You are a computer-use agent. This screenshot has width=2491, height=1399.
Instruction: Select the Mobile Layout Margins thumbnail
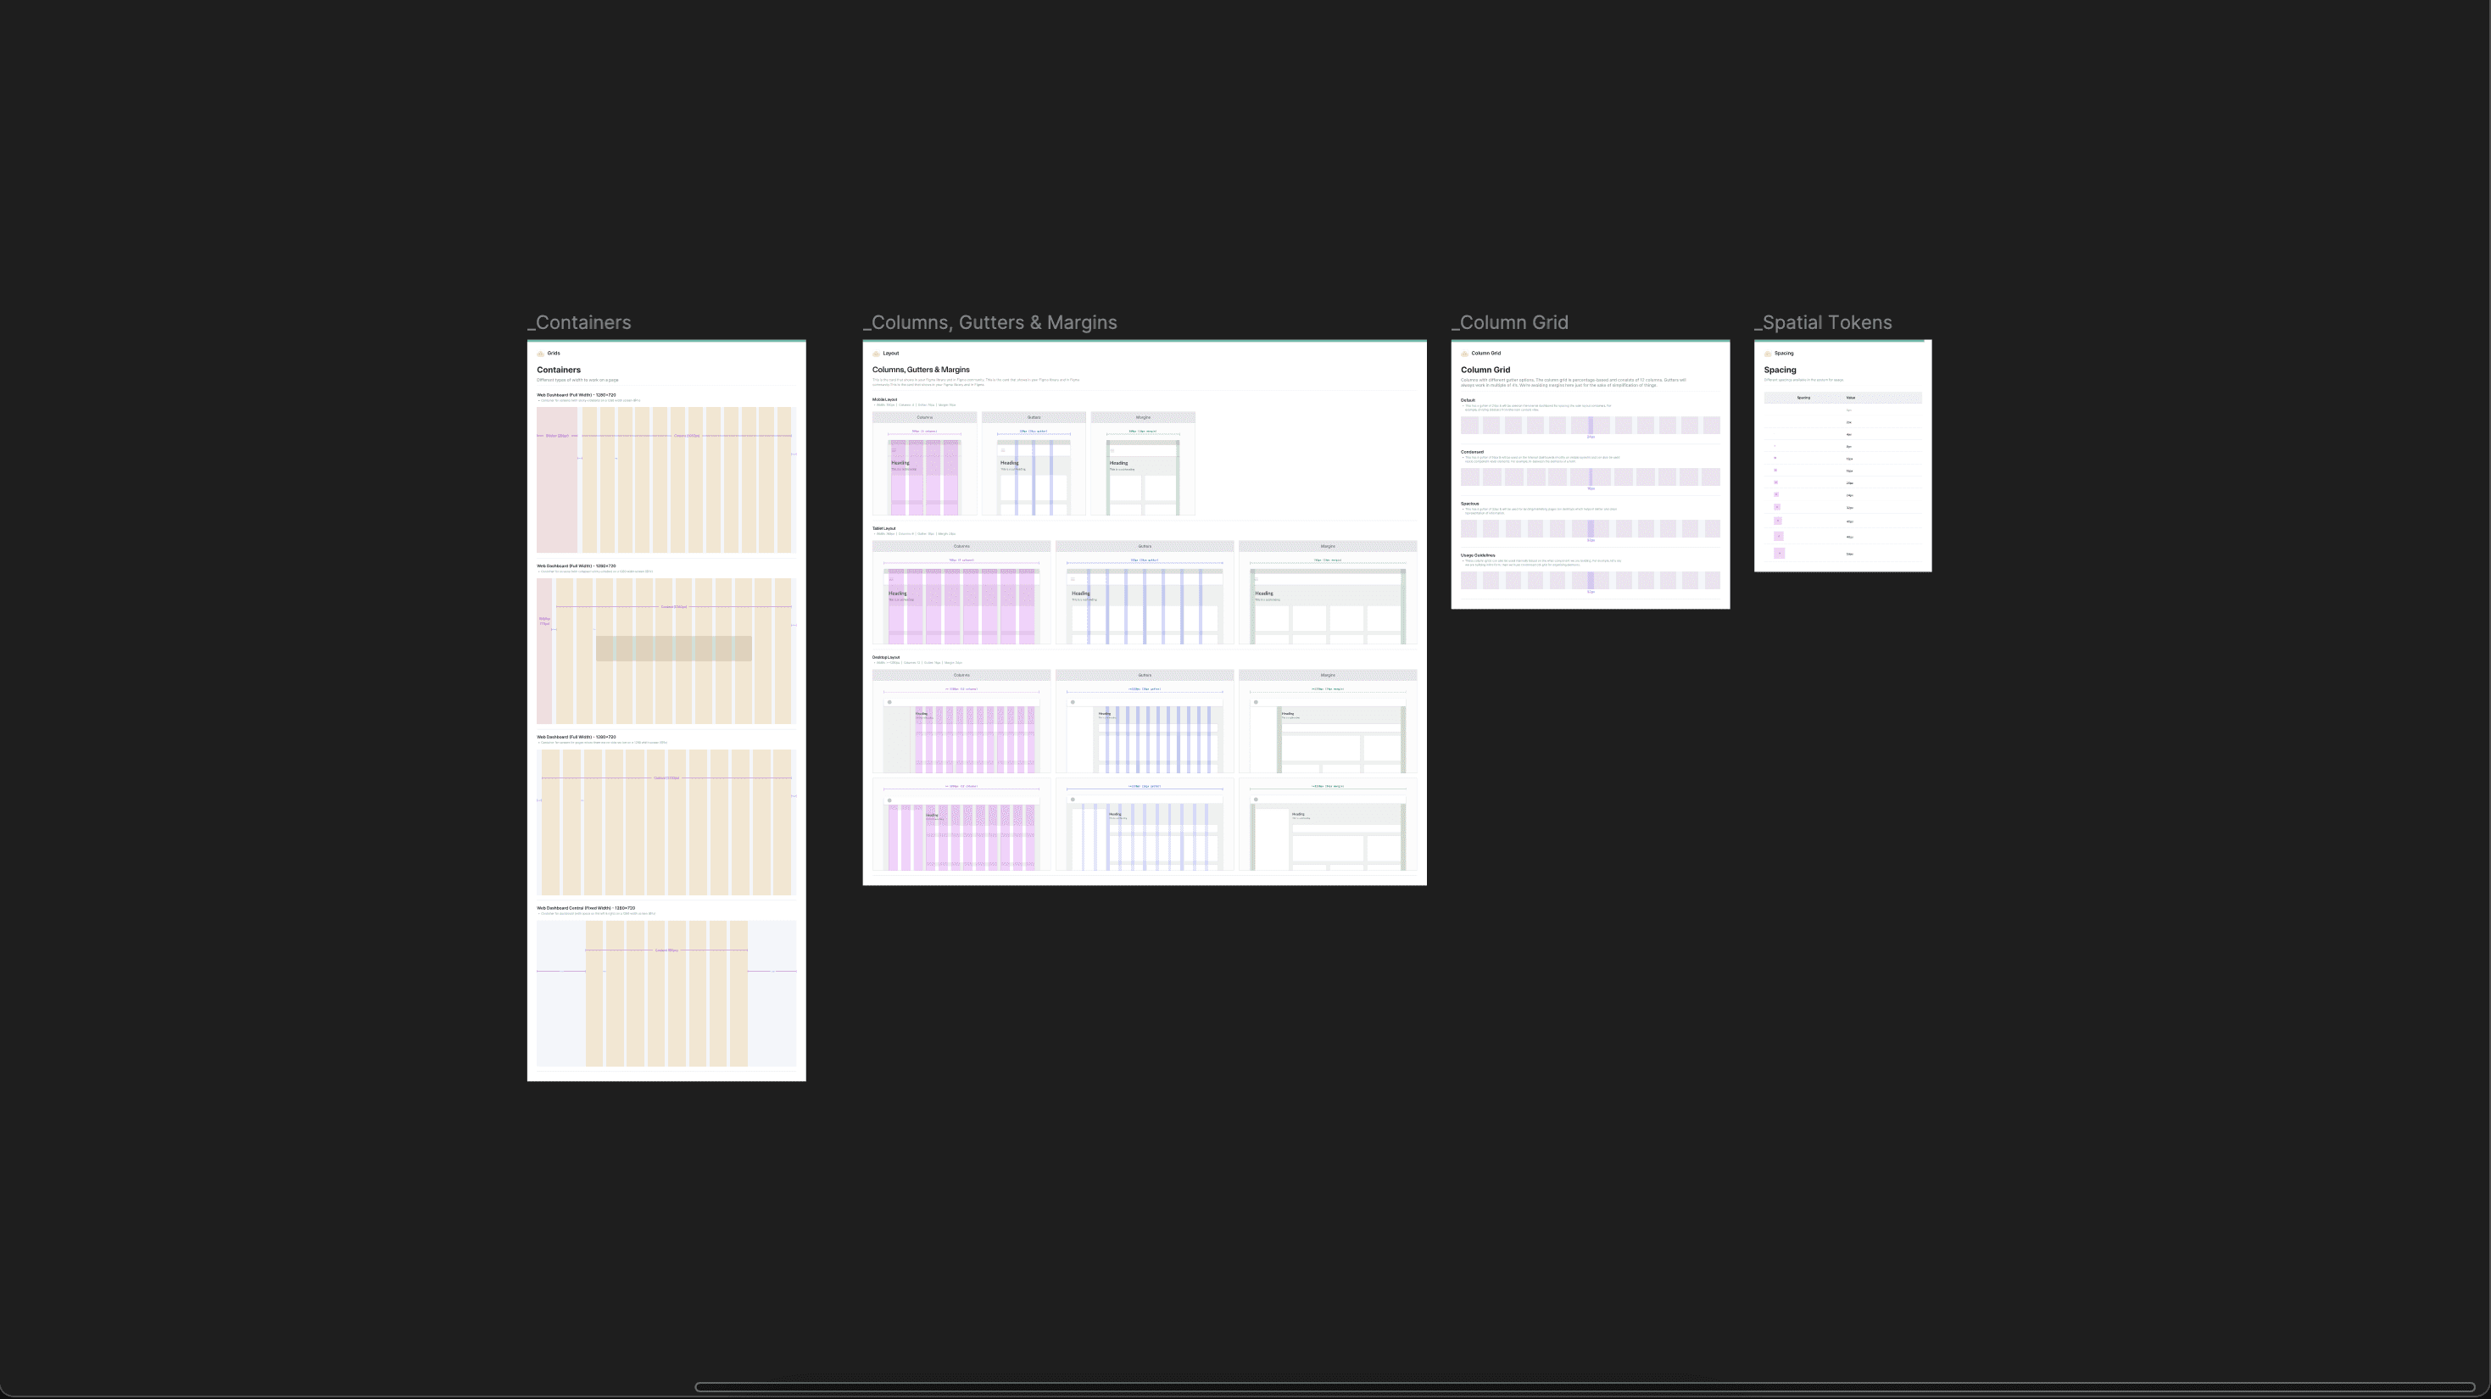coord(1143,474)
